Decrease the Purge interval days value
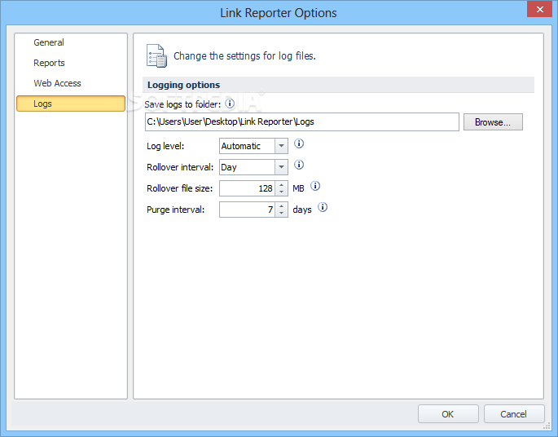 pos(282,213)
